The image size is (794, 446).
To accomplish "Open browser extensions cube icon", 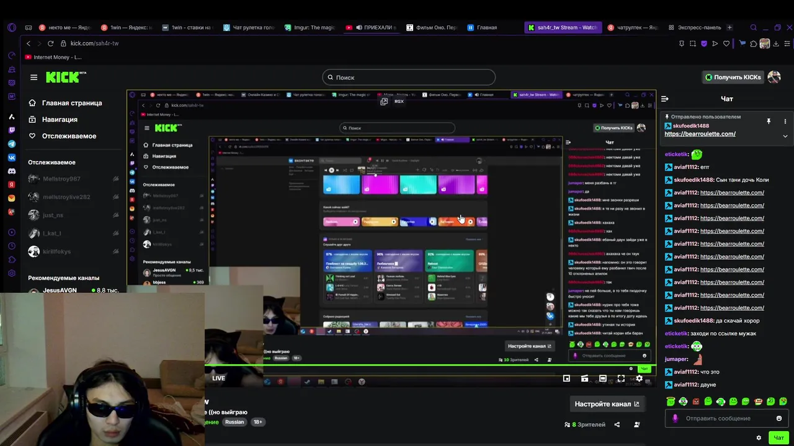I will 753,43.
